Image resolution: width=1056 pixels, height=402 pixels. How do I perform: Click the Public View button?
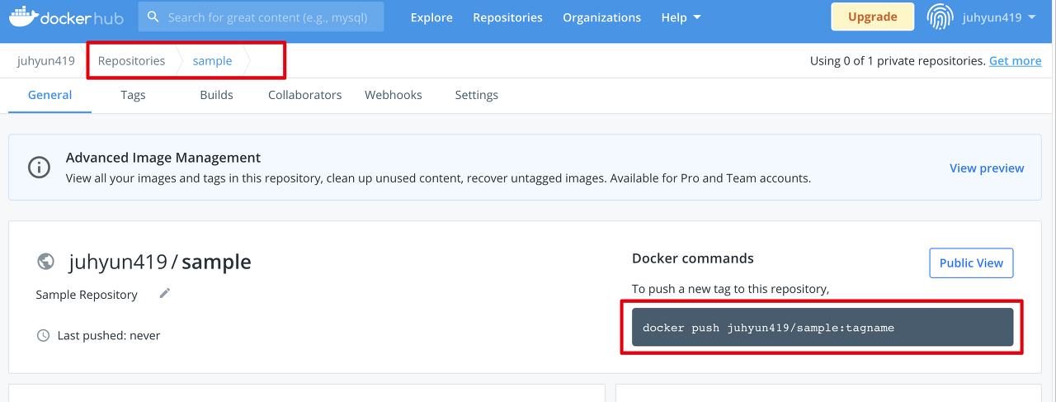tap(971, 262)
